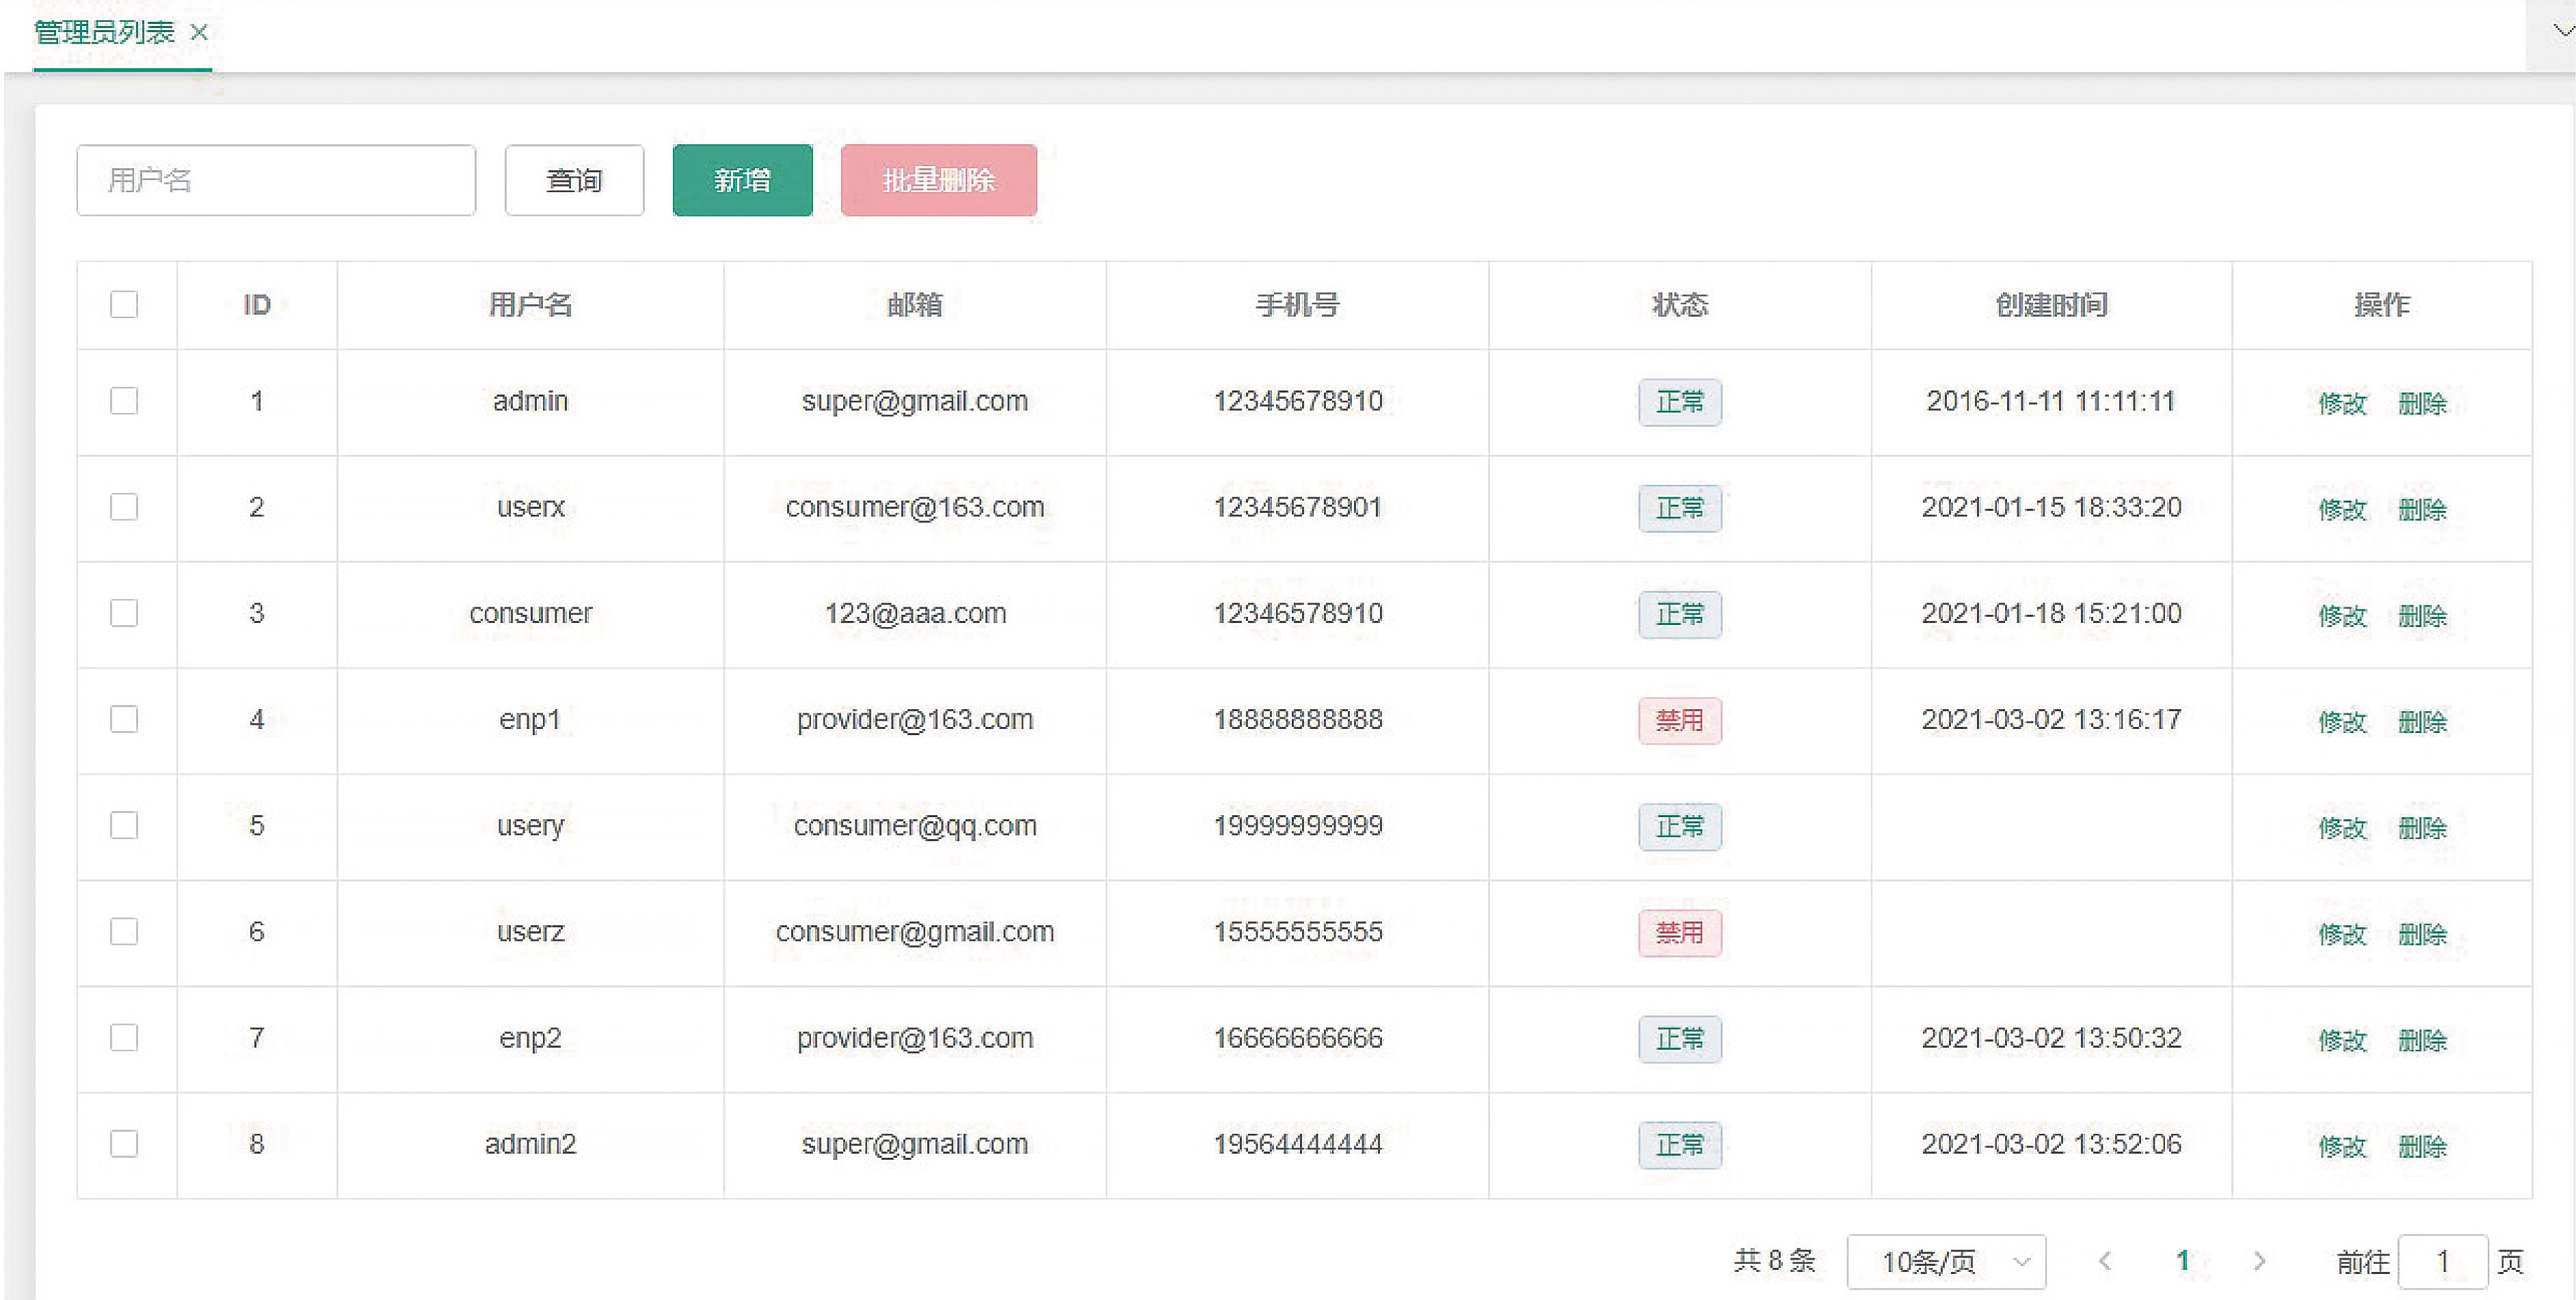Click 修改 for enp1 row
The width and height of the screenshot is (2576, 1300).
(2342, 721)
